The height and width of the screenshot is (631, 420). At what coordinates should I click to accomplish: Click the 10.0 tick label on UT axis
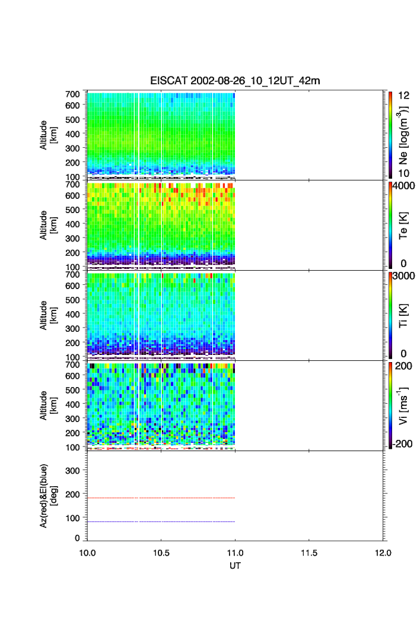tap(87, 553)
